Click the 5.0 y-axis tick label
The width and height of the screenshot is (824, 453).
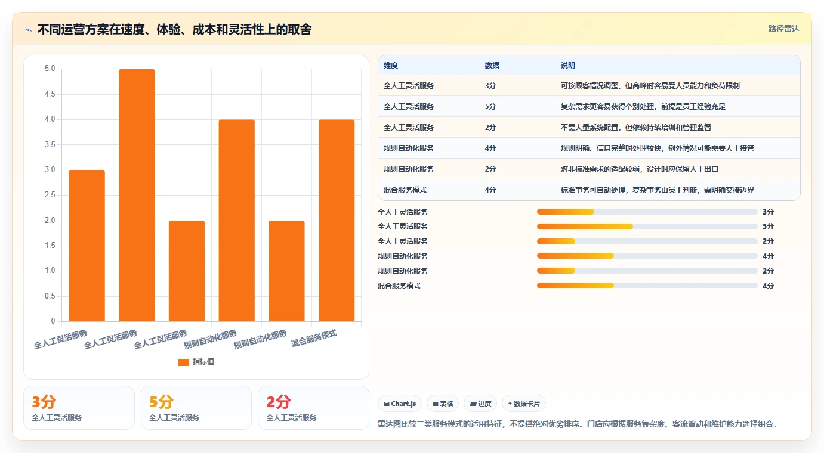(50, 69)
